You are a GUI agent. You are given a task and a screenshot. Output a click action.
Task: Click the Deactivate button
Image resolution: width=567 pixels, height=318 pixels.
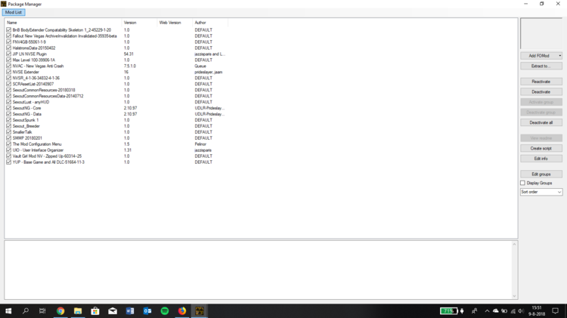click(541, 92)
